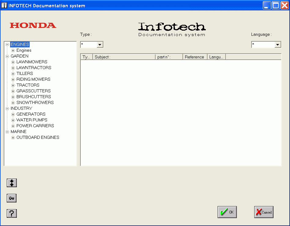Click the Cancel button with red X
This screenshot has height=226, width=290.
pos(264,212)
